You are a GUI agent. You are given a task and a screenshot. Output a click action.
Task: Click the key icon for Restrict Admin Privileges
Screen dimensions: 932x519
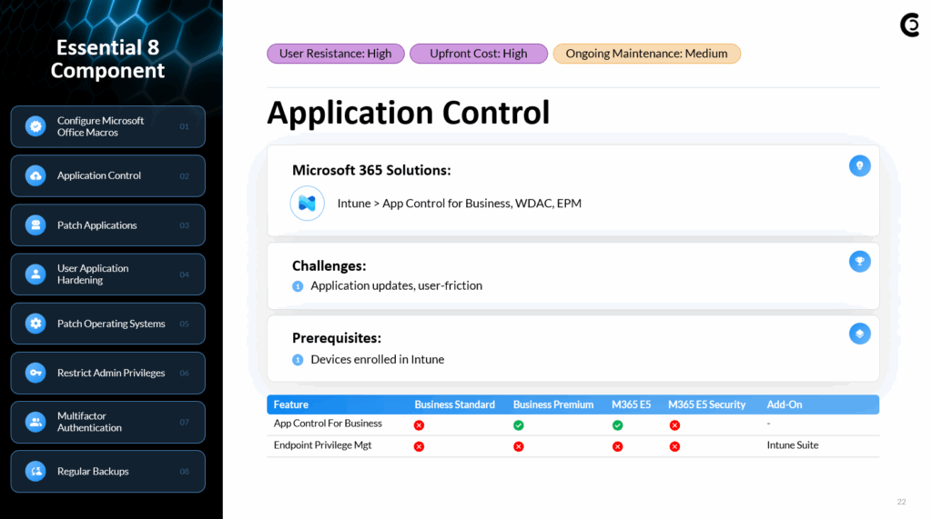pos(35,373)
